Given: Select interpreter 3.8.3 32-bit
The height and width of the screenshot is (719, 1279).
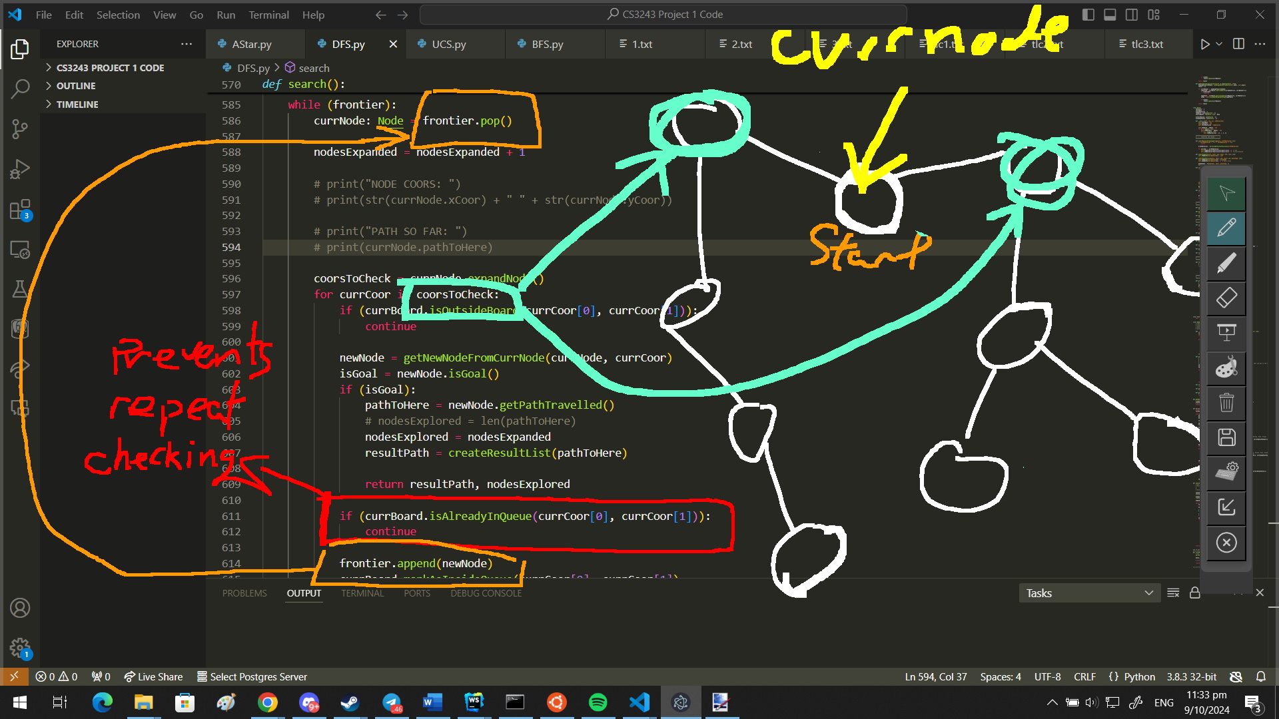Looking at the screenshot, I should click(1191, 676).
